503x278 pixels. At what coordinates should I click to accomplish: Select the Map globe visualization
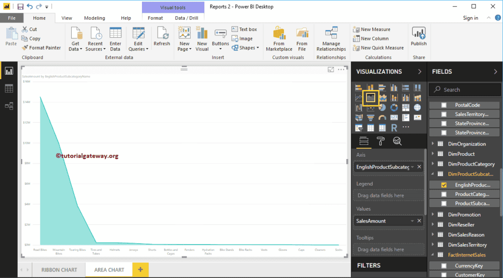[418, 108]
